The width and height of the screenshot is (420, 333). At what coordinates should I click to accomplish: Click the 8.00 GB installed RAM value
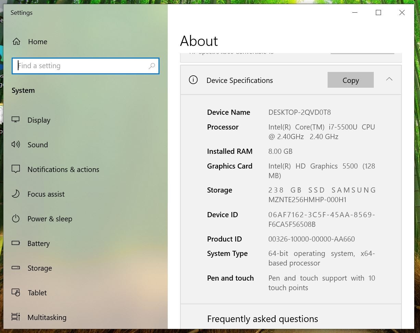click(280, 151)
